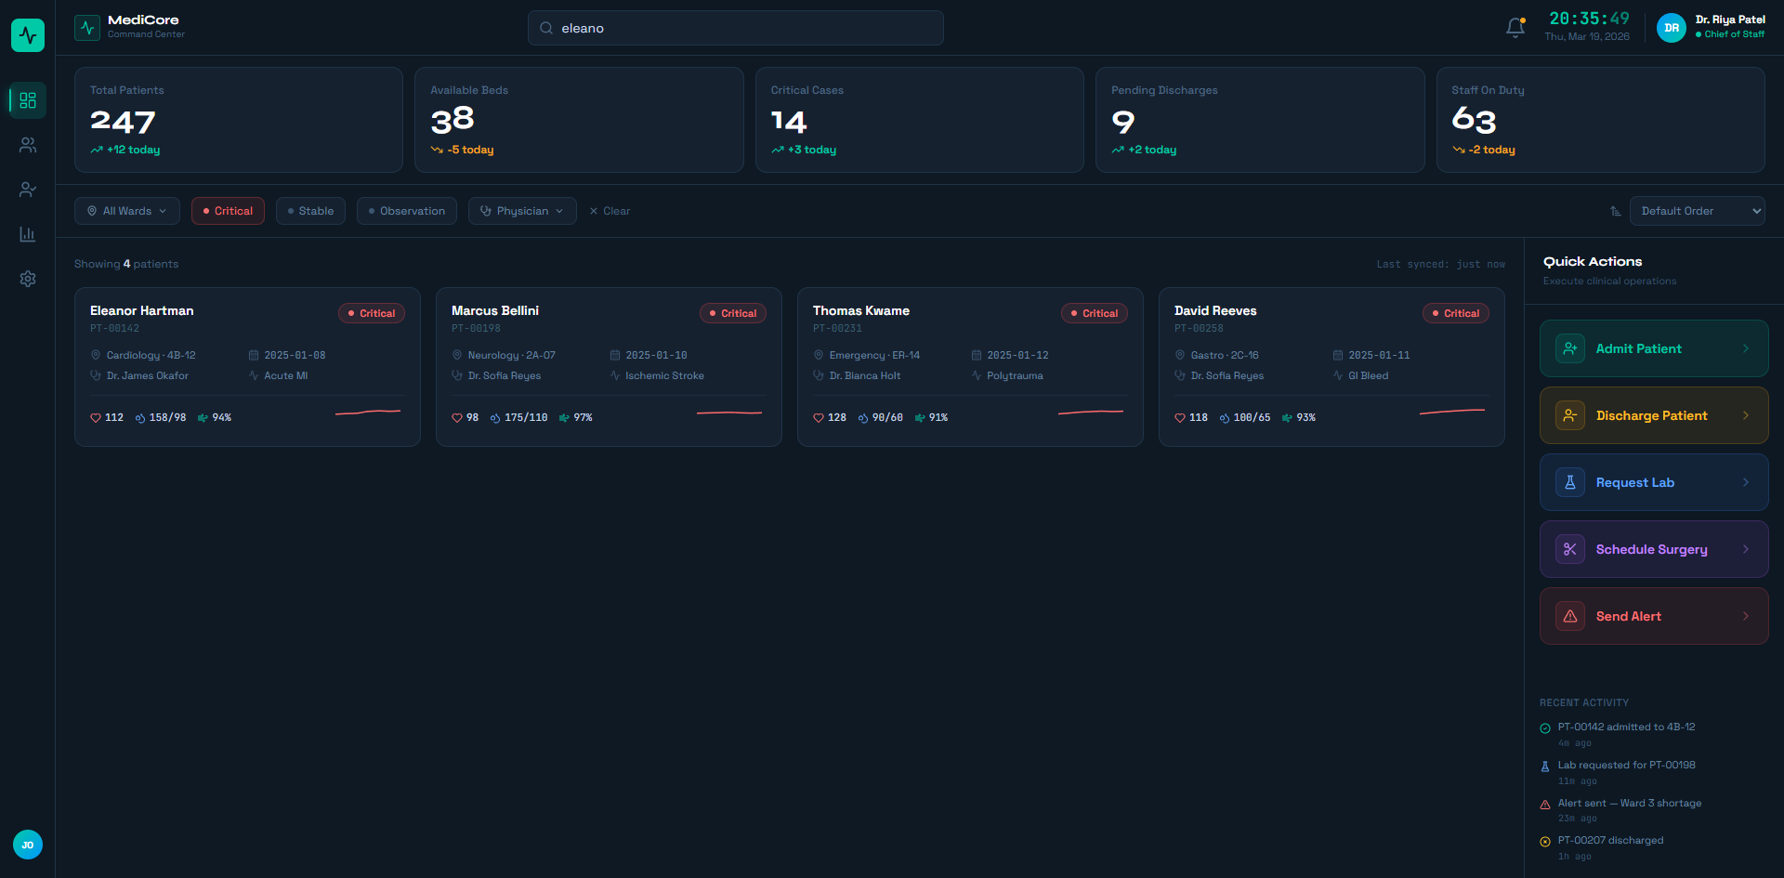
Task: Open the Default Order sort dropdown
Action: tap(1697, 211)
